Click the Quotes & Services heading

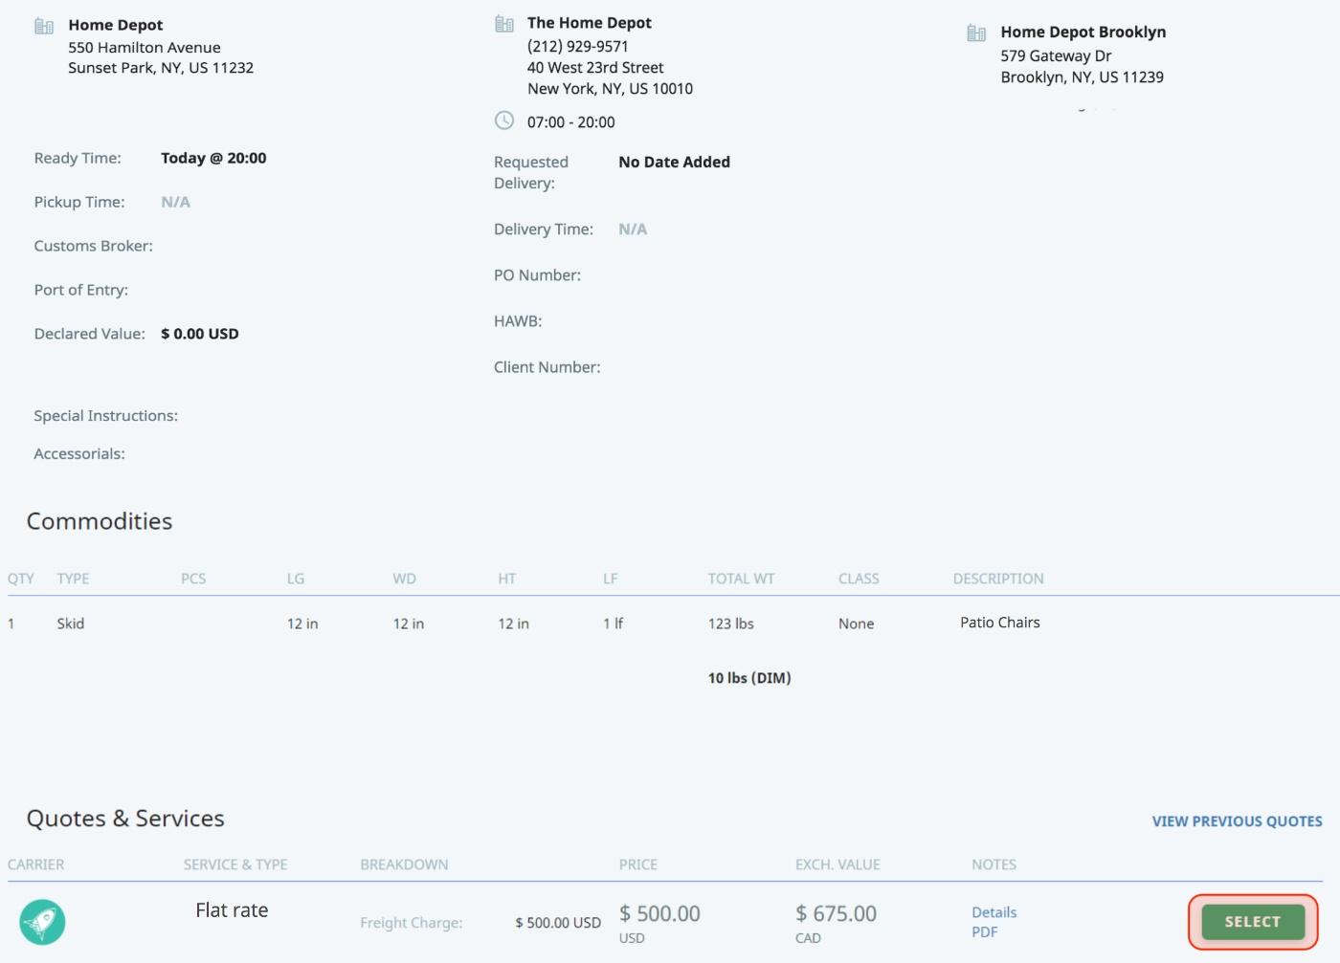(x=125, y=819)
